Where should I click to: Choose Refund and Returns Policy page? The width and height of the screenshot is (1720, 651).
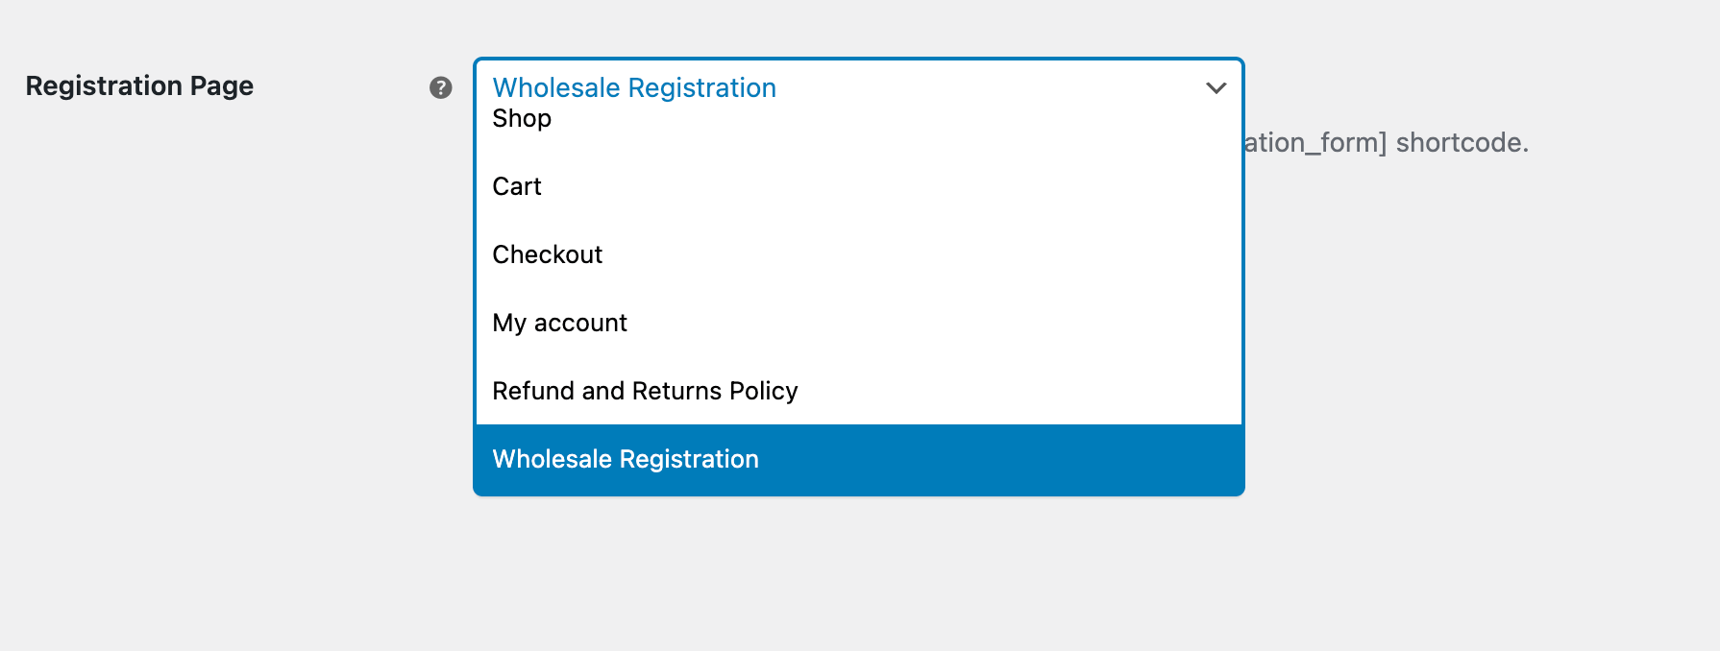[x=645, y=391]
